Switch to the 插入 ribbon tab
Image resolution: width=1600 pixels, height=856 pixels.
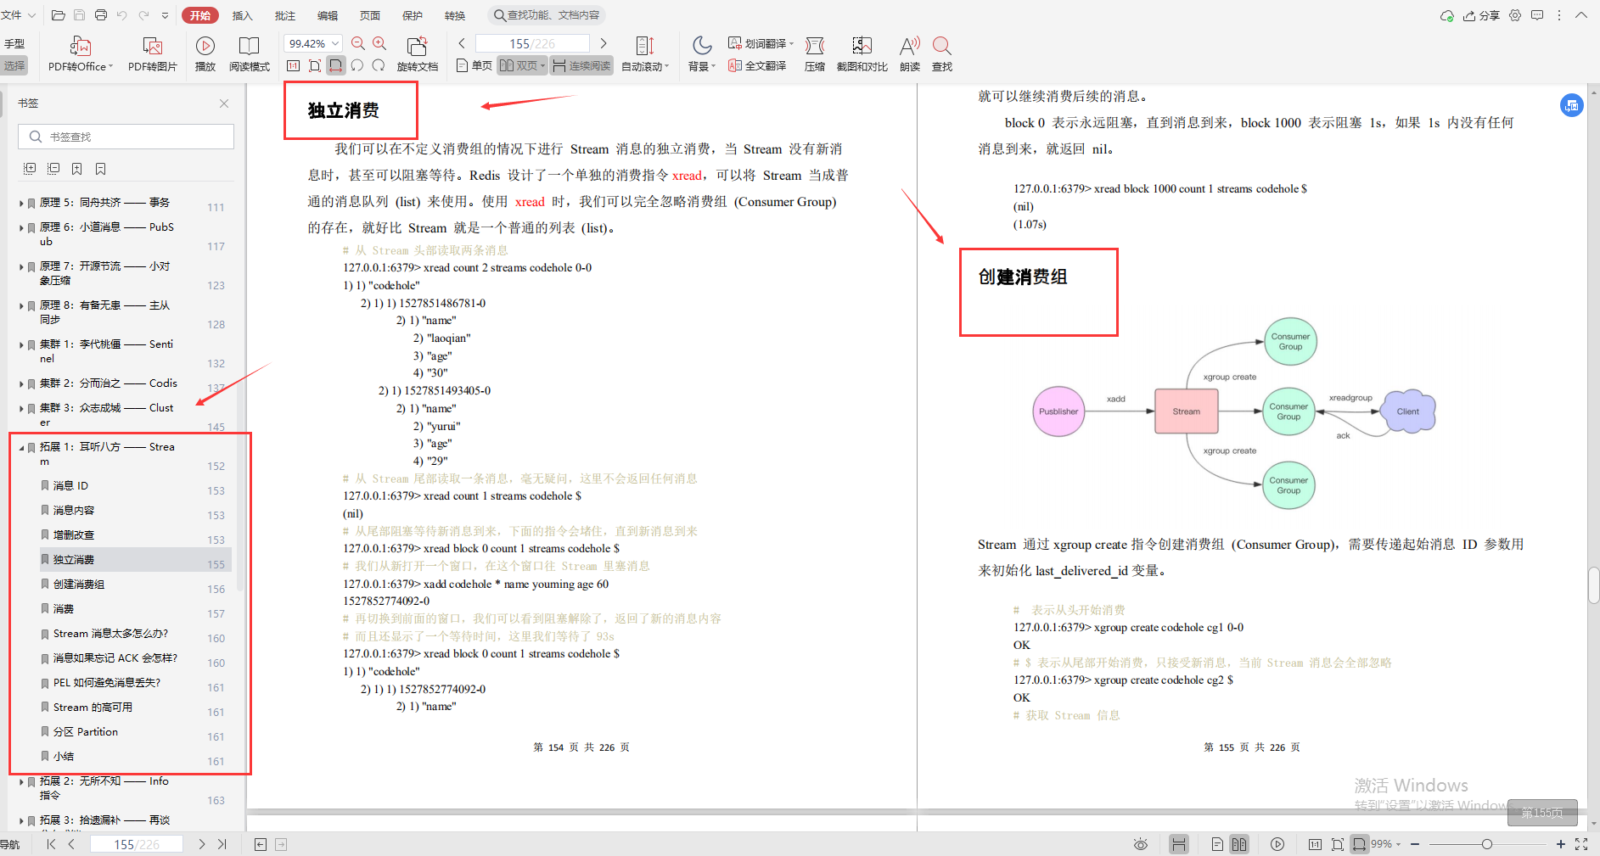pos(242,14)
